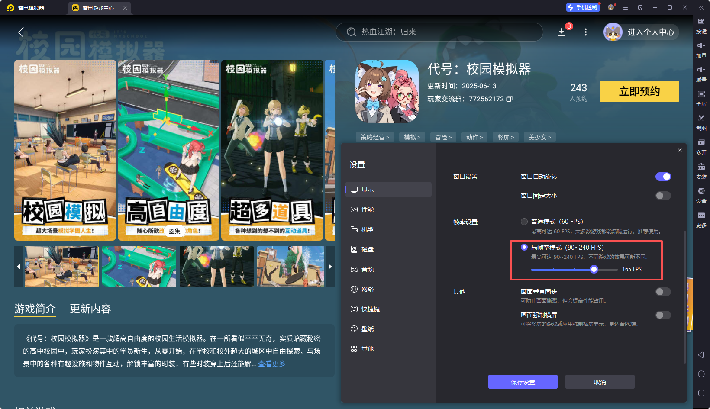Open the 其他 settings section in sidebar

[388, 349]
